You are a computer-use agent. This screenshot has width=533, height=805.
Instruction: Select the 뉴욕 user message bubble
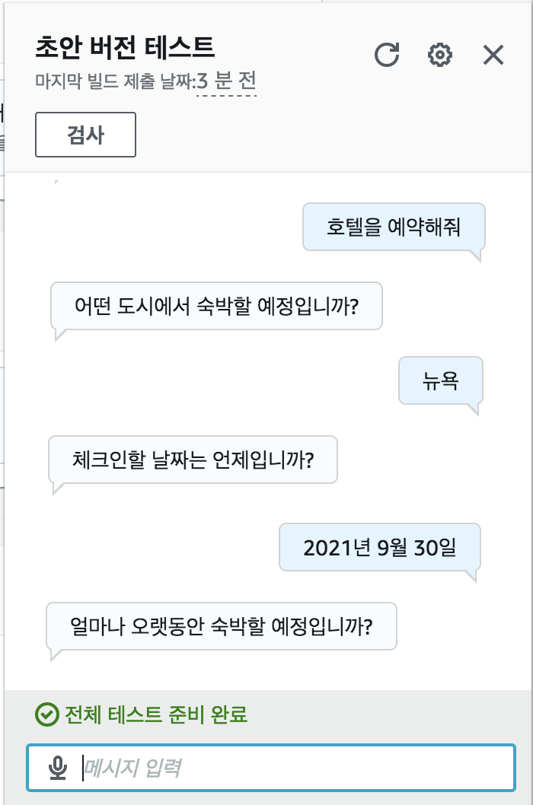tap(440, 380)
